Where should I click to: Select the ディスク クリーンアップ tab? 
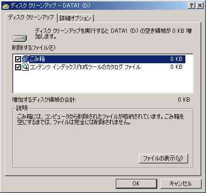[31, 17]
